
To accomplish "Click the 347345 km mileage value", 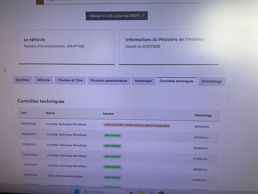I will [x=201, y=137].
